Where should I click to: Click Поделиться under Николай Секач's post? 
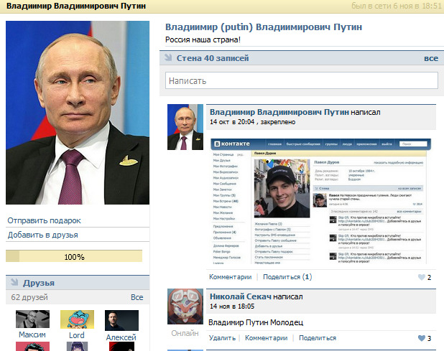pos(318,338)
